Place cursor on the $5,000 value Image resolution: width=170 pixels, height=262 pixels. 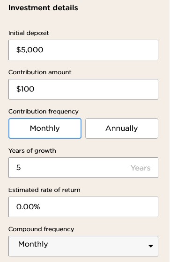tap(30, 50)
